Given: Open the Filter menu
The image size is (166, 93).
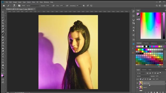Looking at the screenshot, I should pos(33,2).
